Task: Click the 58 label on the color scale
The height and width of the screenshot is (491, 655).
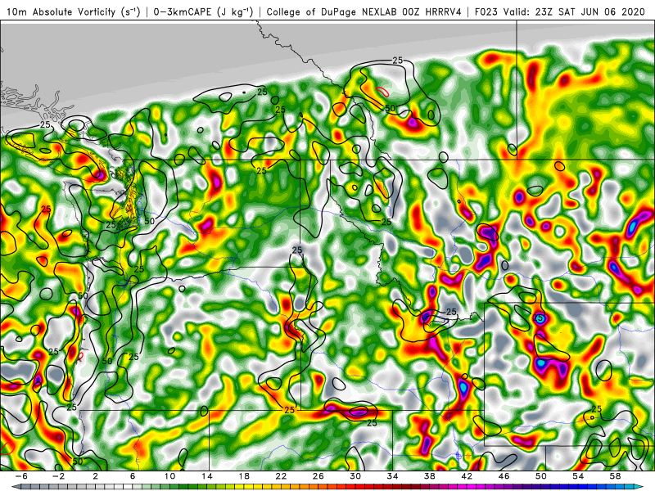Action: coord(616,476)
